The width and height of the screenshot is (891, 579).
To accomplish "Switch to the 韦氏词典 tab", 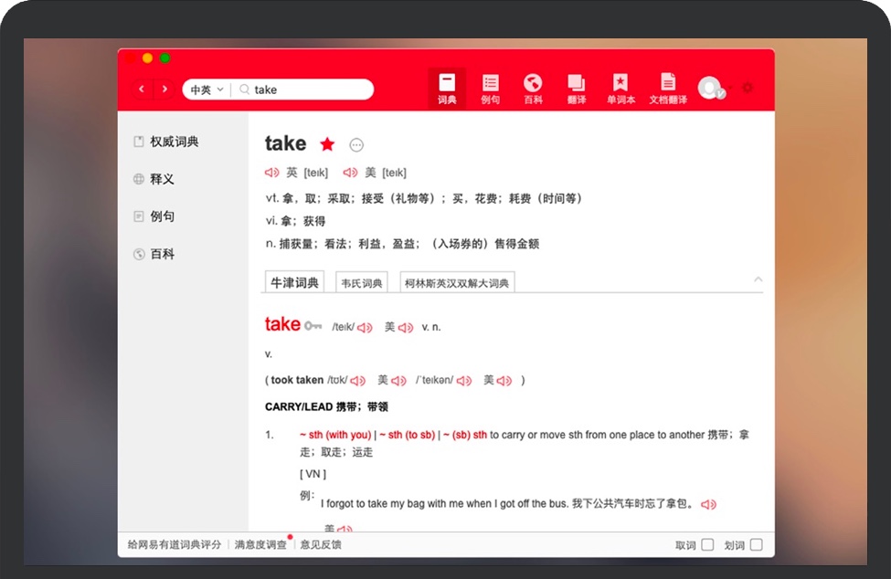I will point(362,283).
